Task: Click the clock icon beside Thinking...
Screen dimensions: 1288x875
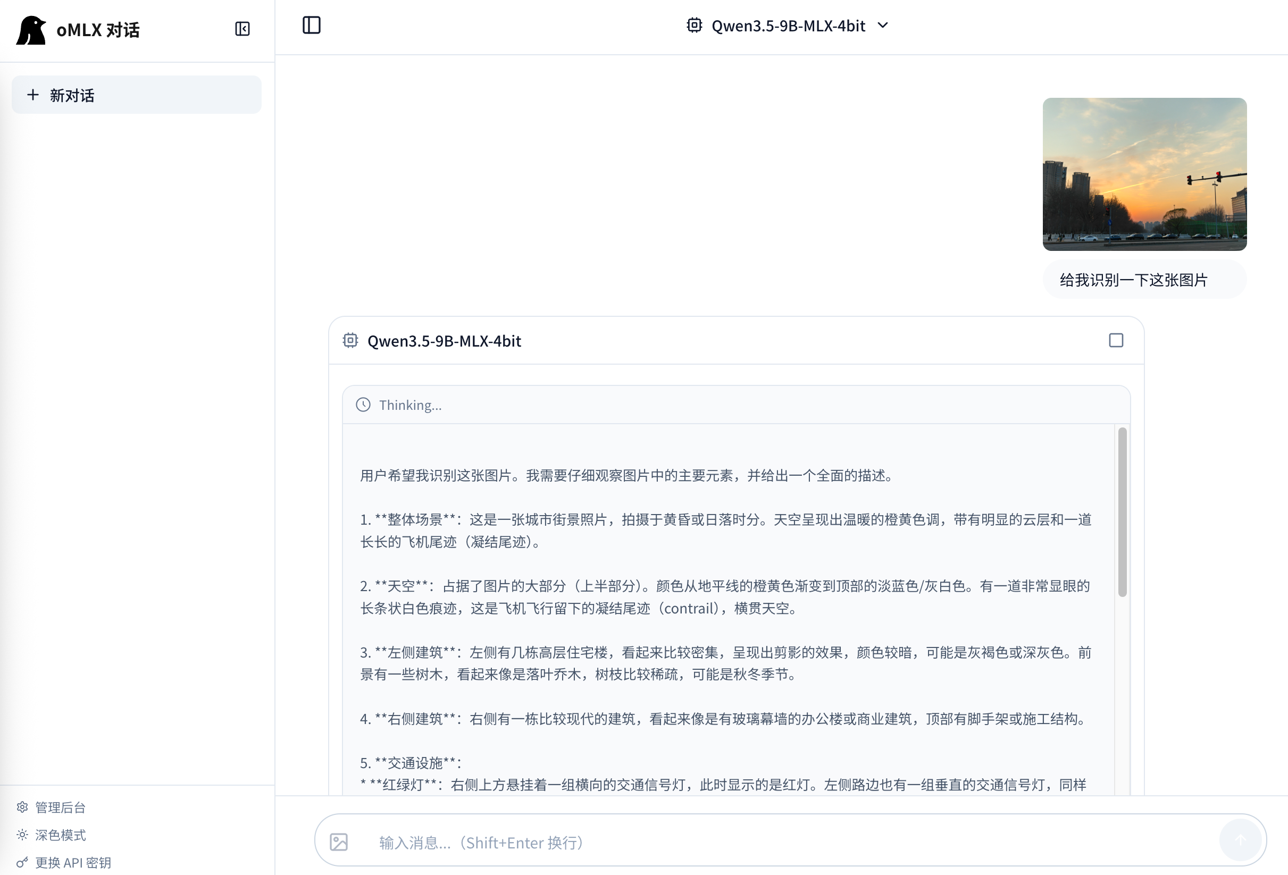Action: coord(363,405)
